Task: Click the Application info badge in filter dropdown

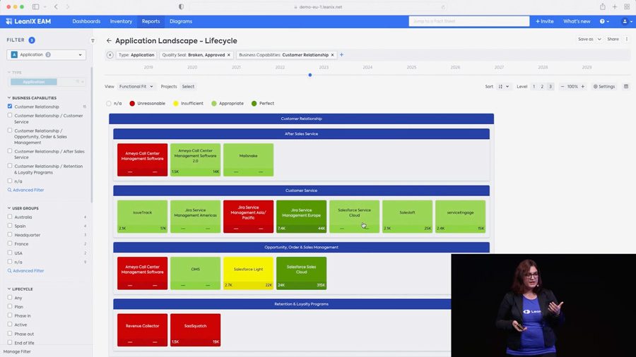Action: tap(48, 54)
